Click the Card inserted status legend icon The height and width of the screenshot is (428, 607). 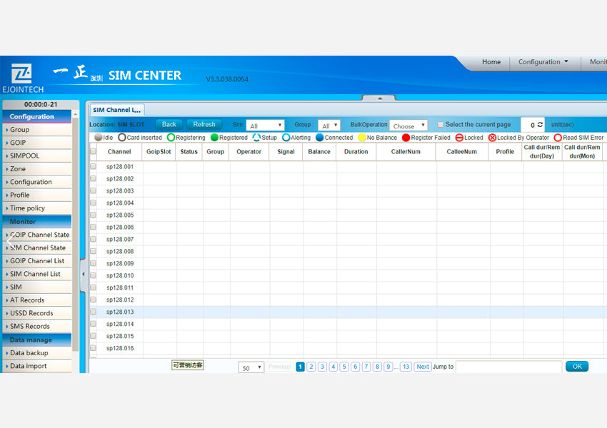[122, 137]
